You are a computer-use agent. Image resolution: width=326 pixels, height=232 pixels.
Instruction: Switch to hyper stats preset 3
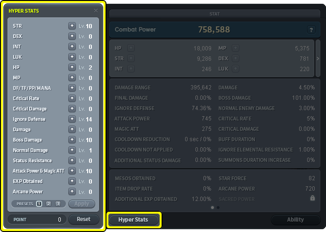click(x=58, y=204)
